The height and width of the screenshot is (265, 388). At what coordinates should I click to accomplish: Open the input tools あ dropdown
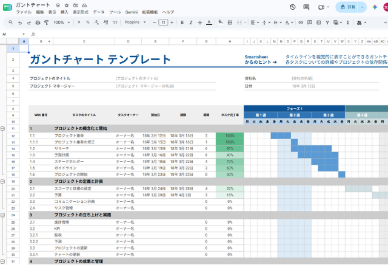pyautogui.click(x=361, y=22)
